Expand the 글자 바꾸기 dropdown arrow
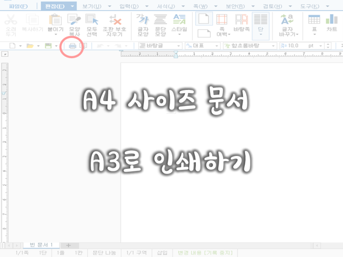Image resolution: width=343 pixels, height=257 pixels. coord(297,34)
